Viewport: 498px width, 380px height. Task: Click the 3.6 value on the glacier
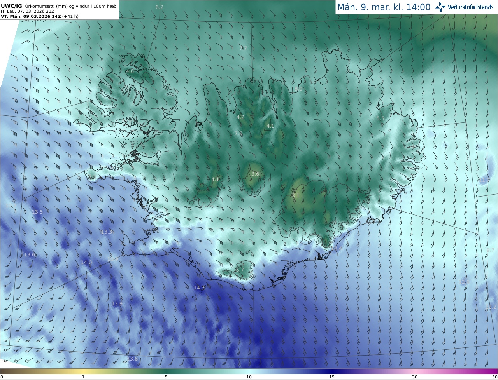coord(255,174)
